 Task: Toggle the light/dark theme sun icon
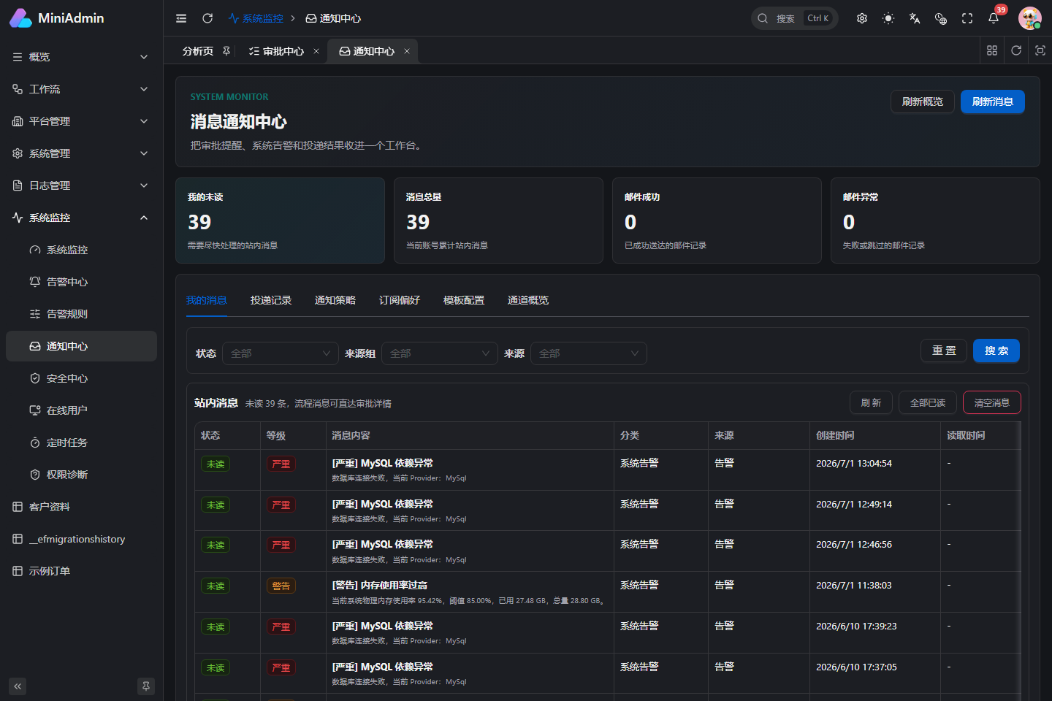pos(888,18)
